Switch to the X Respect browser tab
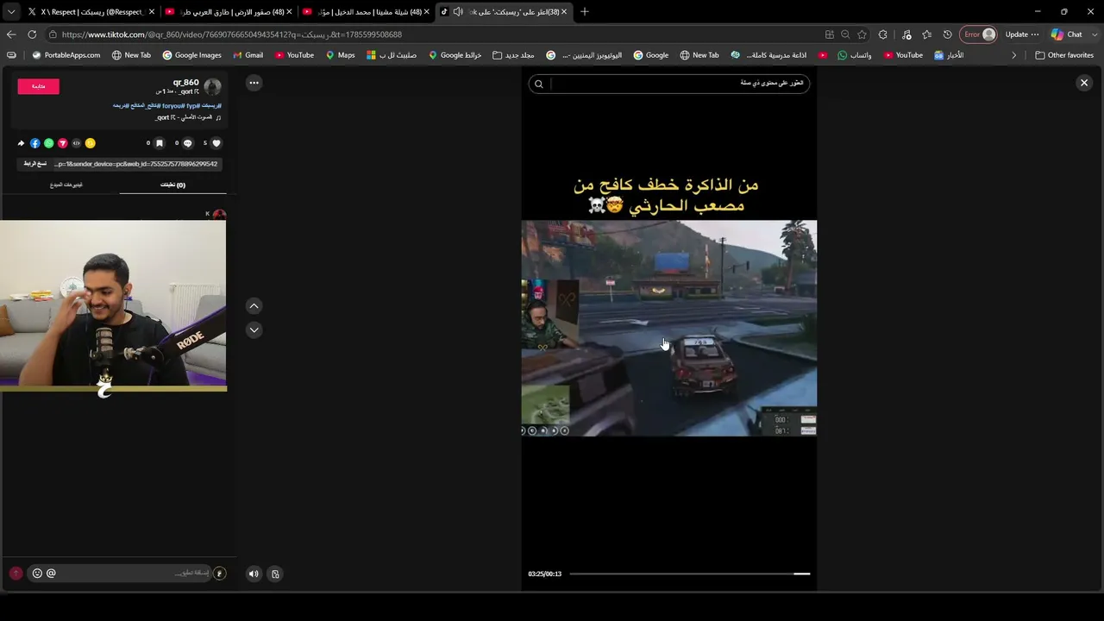The height and width of the screenshot is (621, 1104). point(91,12)
